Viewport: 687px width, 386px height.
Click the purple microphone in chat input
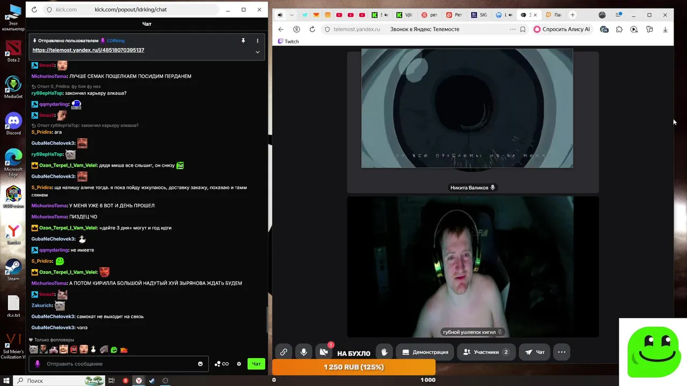point(38,364)
